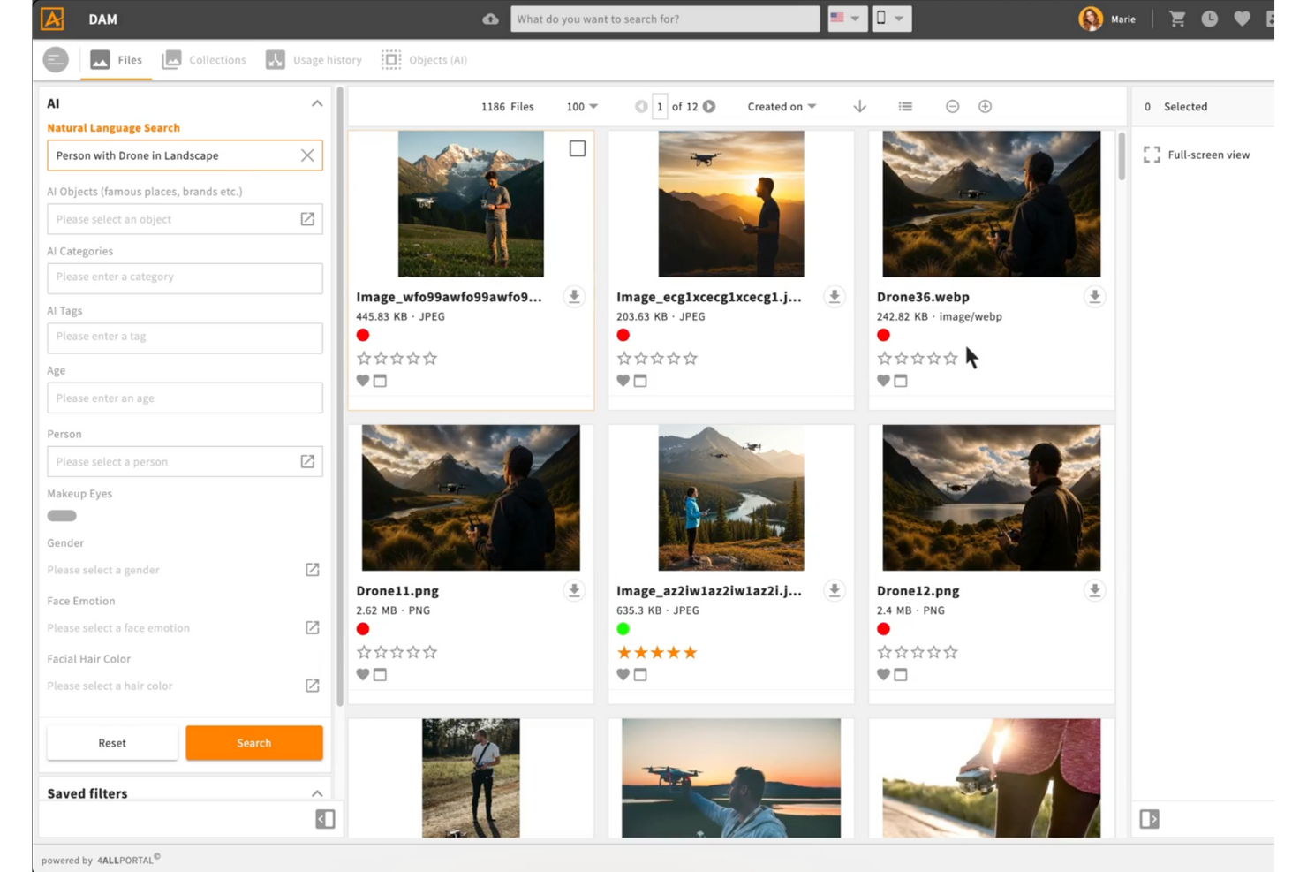Open the Drone36.webp file name
The height and width of the screenshot is (872, 1307).
923,297
